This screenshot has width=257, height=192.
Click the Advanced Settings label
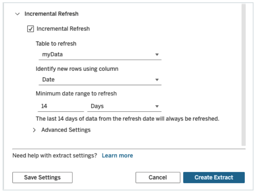pyautogui.click(x=66, y=130)
